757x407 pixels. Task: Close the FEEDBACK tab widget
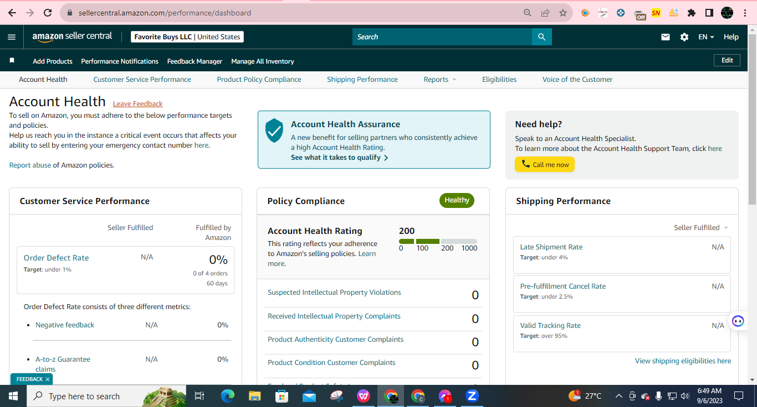[x=48, y=379]
